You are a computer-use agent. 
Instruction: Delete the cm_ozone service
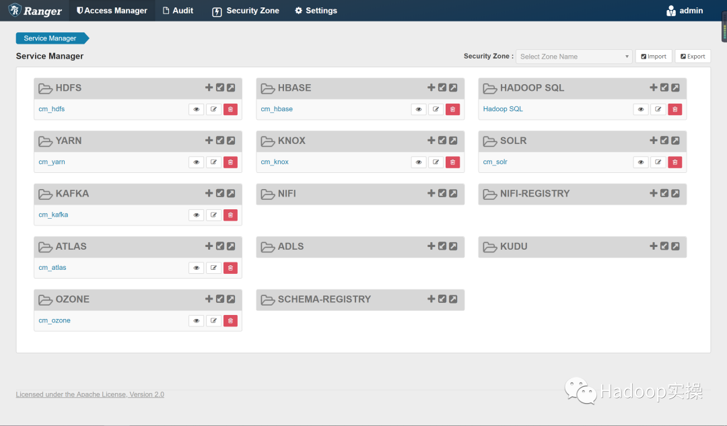[x=230, y=321]
